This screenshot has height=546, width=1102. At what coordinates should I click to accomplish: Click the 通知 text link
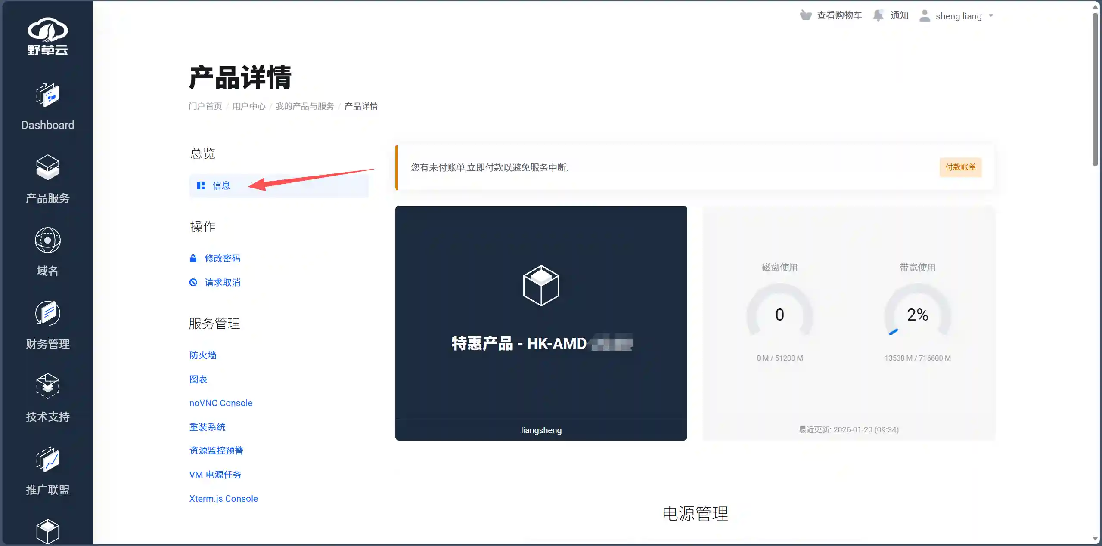[900, 15]
